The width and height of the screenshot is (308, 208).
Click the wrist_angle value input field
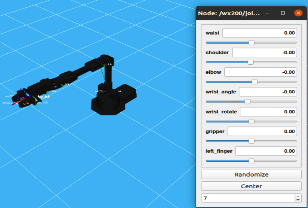(x=268, y=92)
